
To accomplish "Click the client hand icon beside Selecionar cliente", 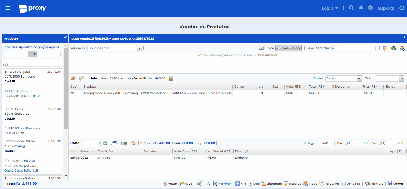I will tap(385, 48).
